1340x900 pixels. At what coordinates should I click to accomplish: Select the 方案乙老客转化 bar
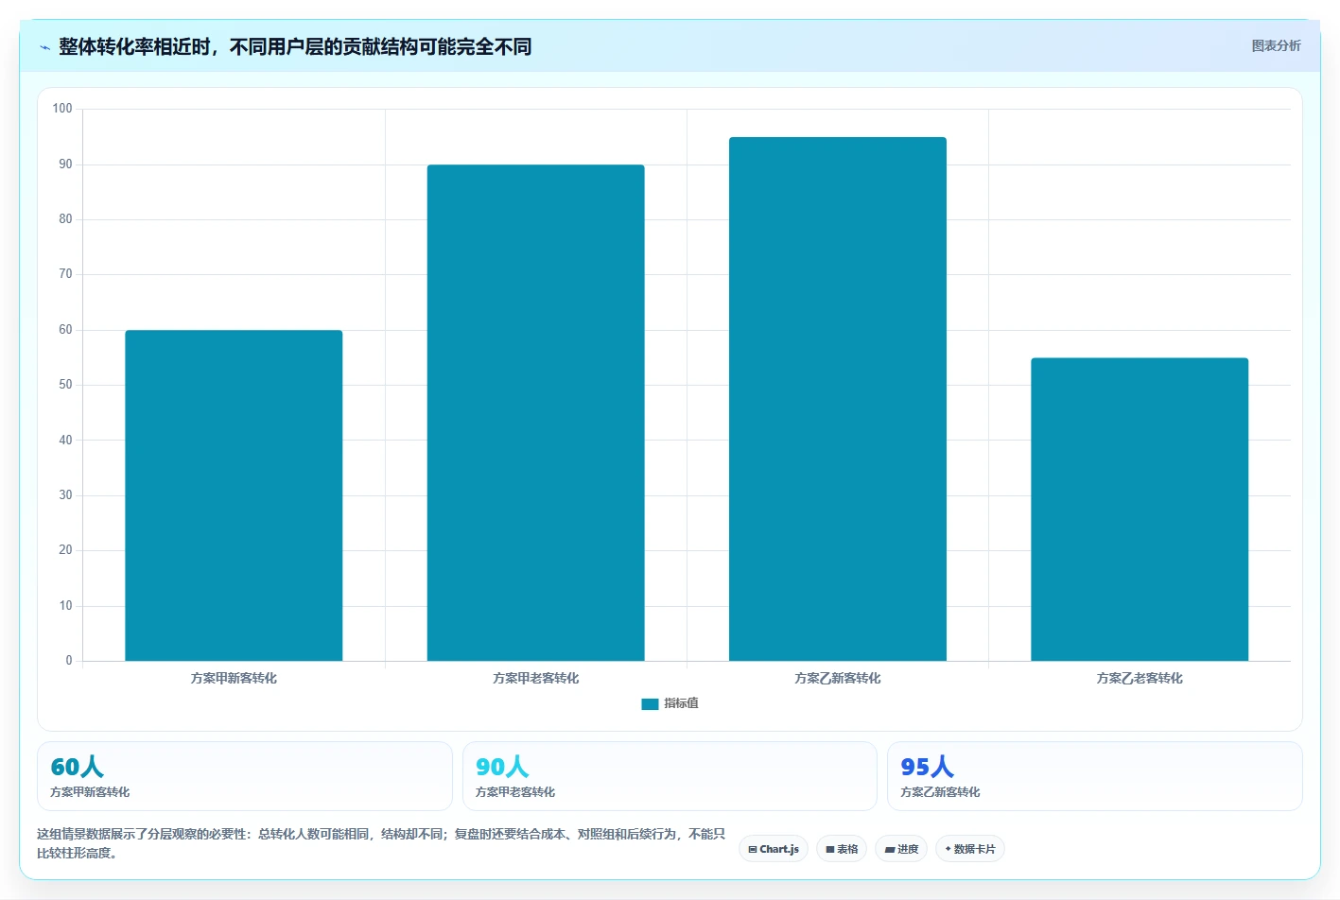click(x=1140, y=510)
